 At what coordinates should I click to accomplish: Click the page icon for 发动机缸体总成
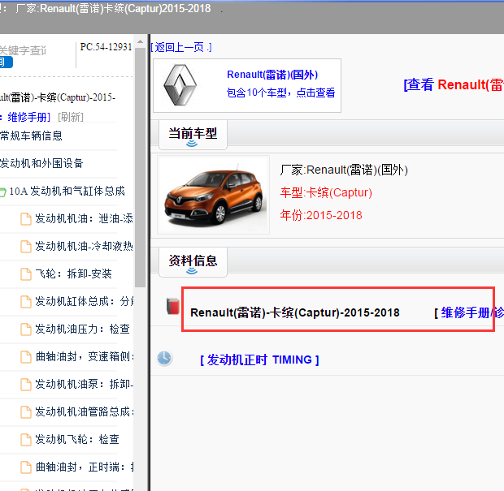pos(26,302)
